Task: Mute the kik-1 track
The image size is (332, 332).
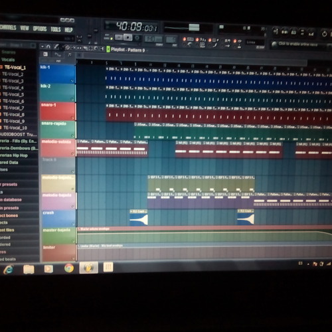Action: [x=72, y=81]
